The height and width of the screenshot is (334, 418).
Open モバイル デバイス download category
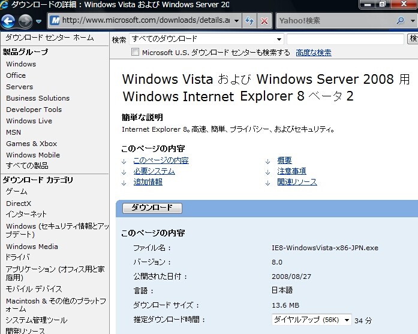pos(34,289)
